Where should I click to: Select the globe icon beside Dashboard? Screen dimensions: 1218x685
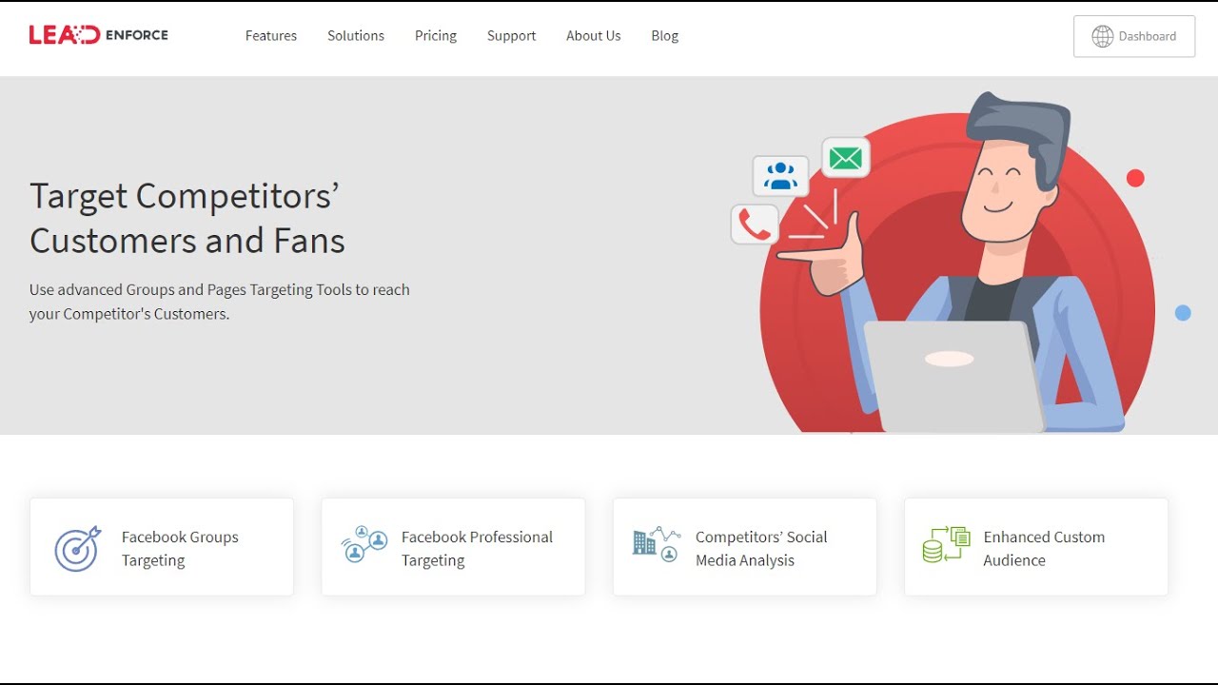[x=1102, y=36]
